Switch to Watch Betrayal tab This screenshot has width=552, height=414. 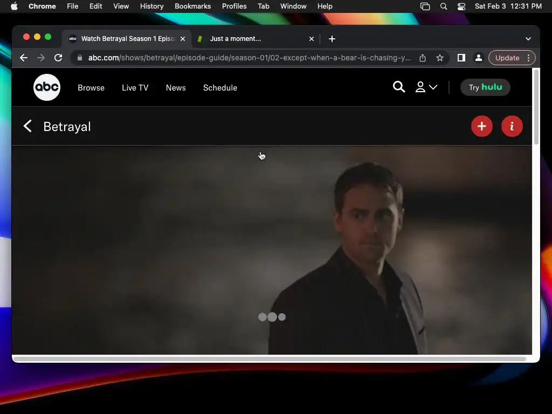coord(127,39)
